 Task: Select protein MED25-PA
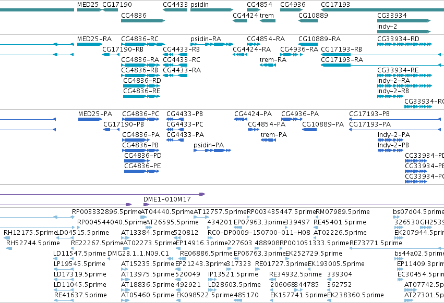click(90, 119)
